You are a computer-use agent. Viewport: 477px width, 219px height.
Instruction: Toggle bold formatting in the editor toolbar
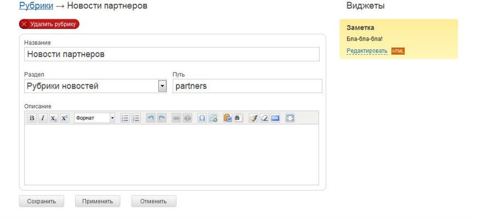32,118
